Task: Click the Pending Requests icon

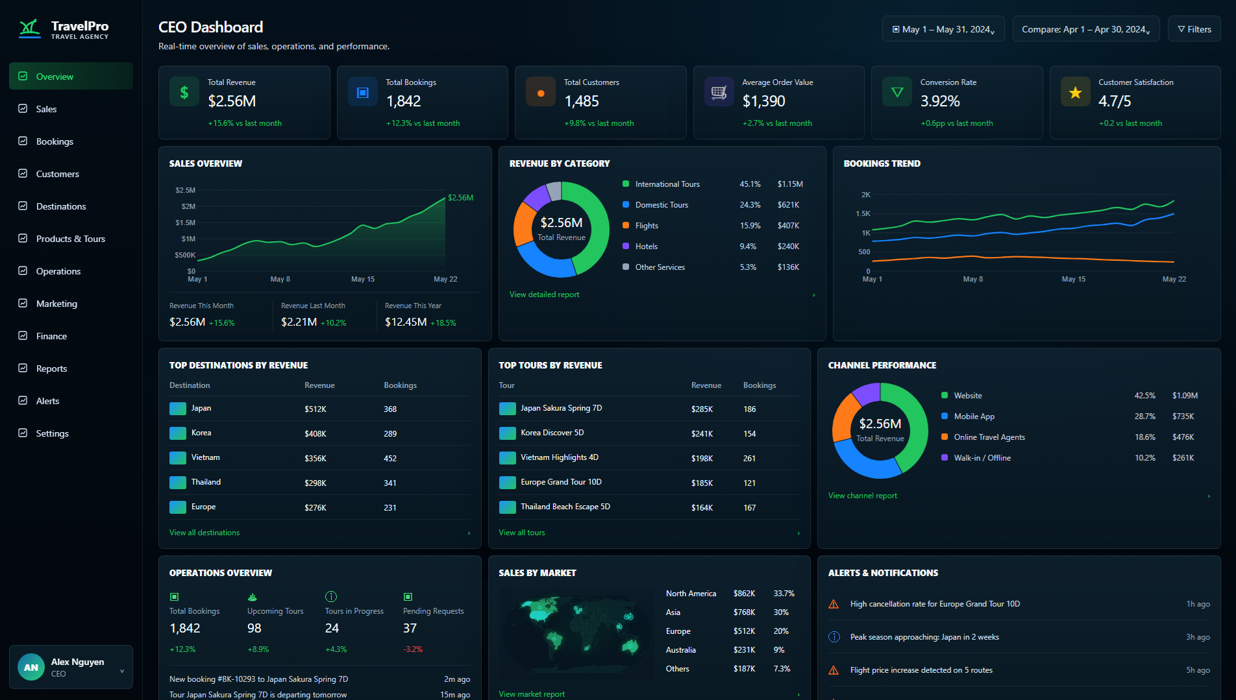Action: [408, 597]
